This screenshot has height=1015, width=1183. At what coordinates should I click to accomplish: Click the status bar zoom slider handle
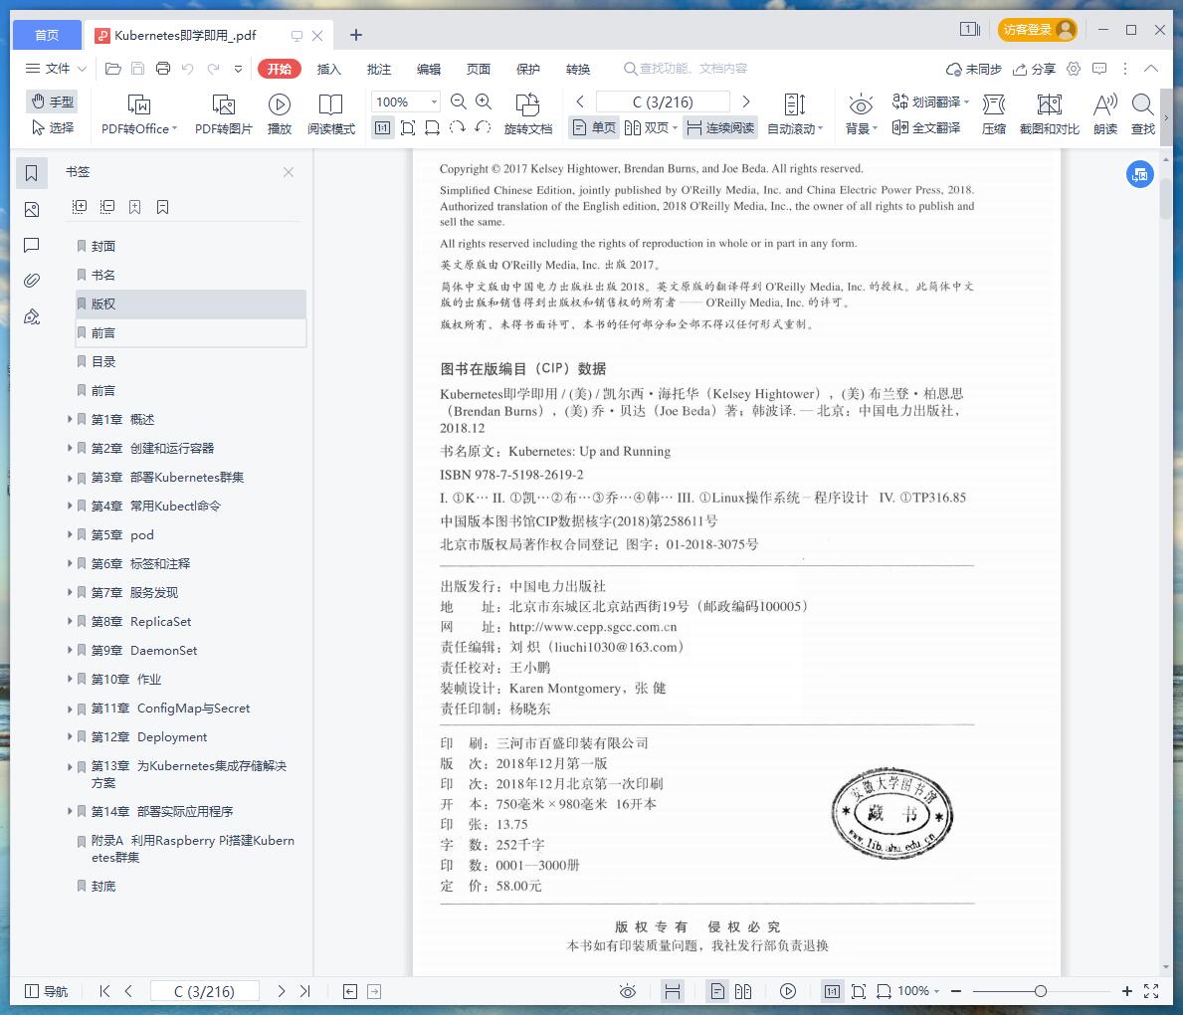(x=1041, y=991)
